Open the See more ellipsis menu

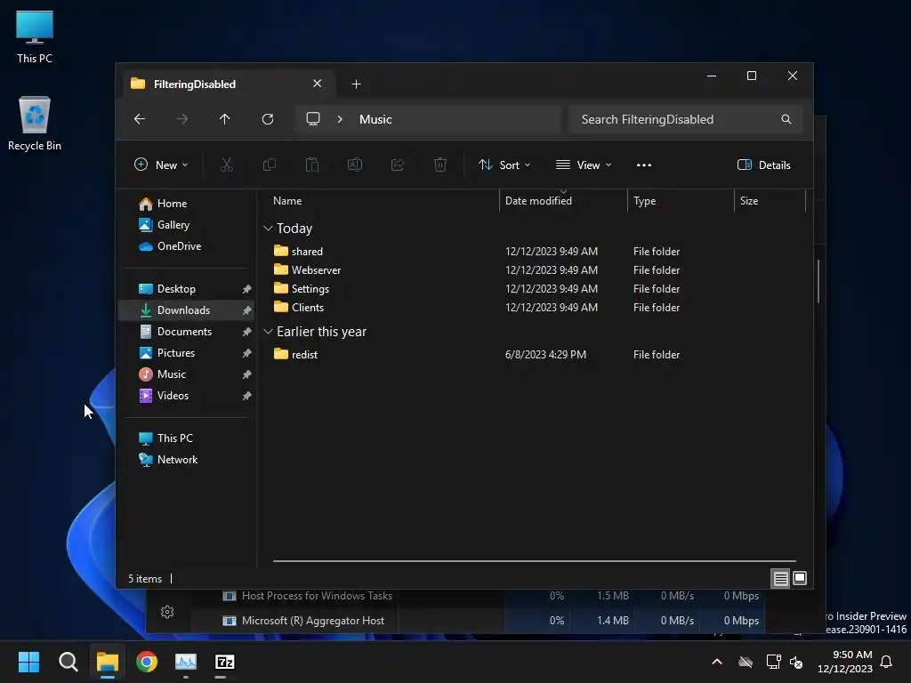[644, 165]
